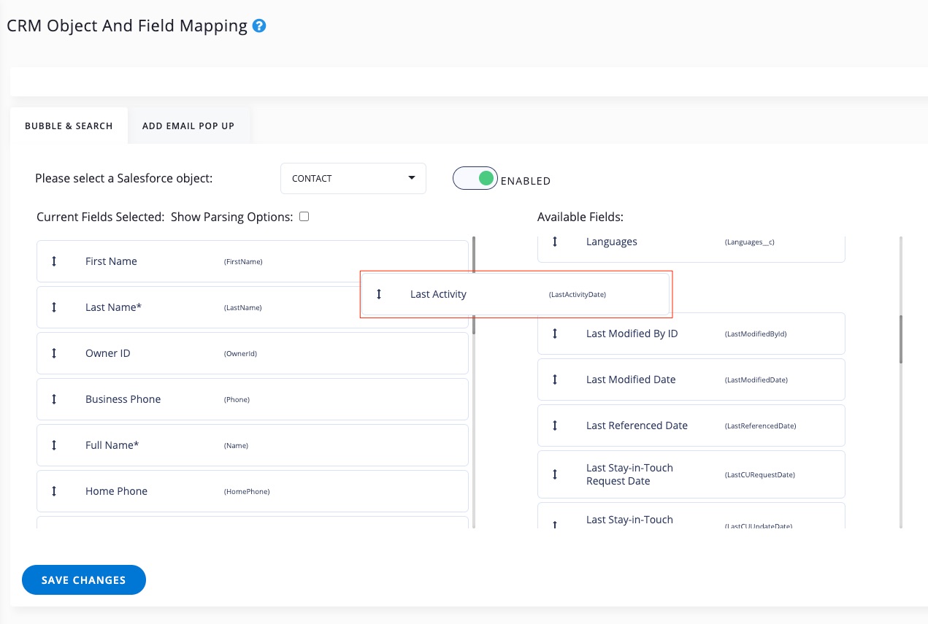The height and width of the screenshot is (624, 928).
Task: Click drag handle for Last Modified Date
Action: point(555,380)
